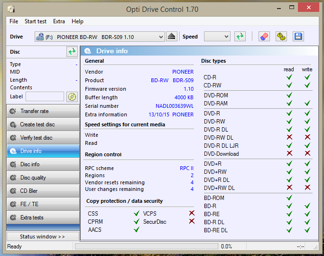
Task: Refresh disc info in Disc panel
Action: pos(72,52)
